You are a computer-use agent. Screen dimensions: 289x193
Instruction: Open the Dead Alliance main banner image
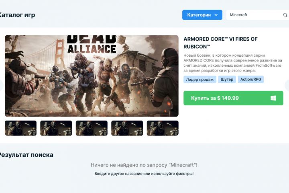pos(92,76)
